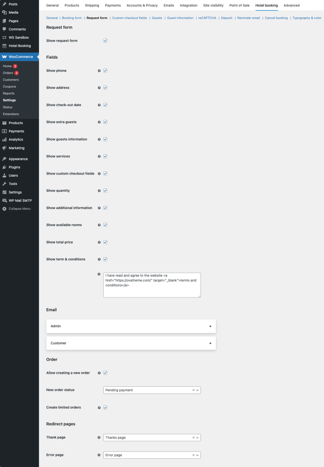Switch to the General settings tab

pyautogui.click(x=53, y=5)
